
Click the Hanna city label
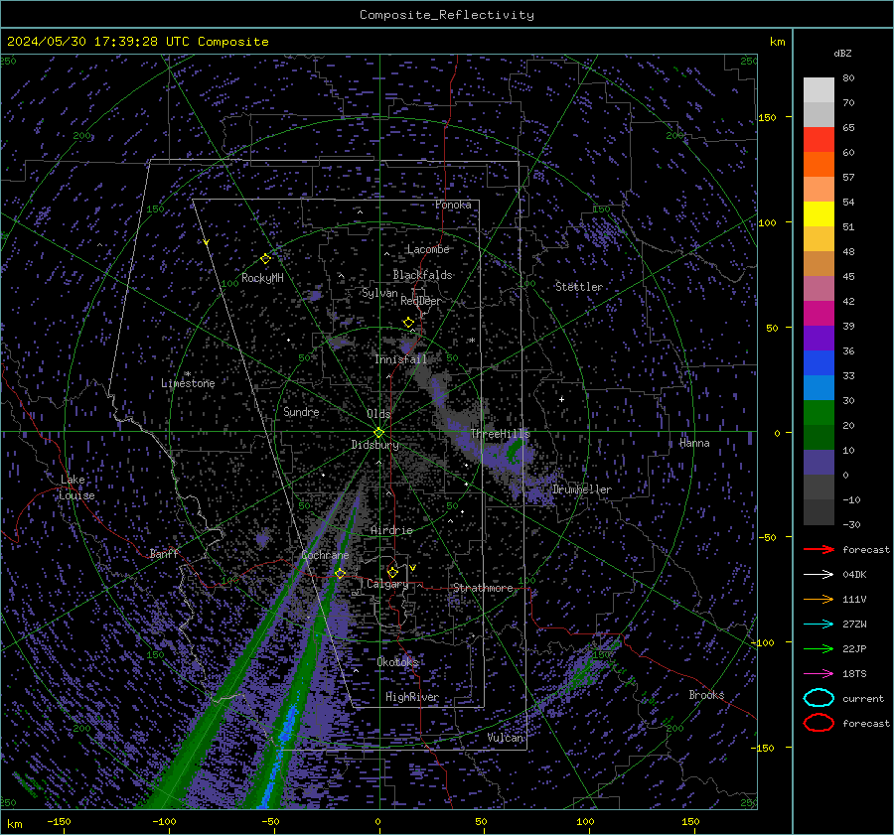point(694,443)
